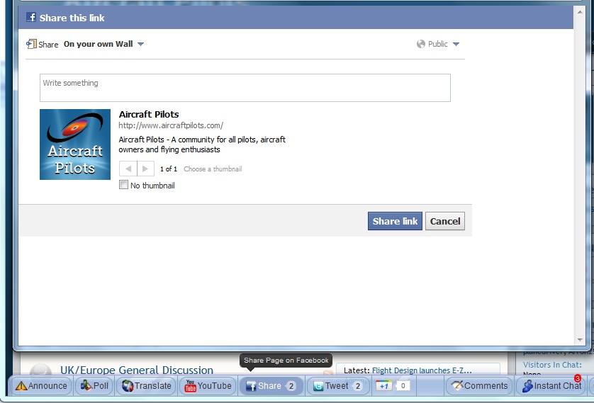
Task: Click the Aircraft Pilots thumbnail image
Action: (75, 144)
